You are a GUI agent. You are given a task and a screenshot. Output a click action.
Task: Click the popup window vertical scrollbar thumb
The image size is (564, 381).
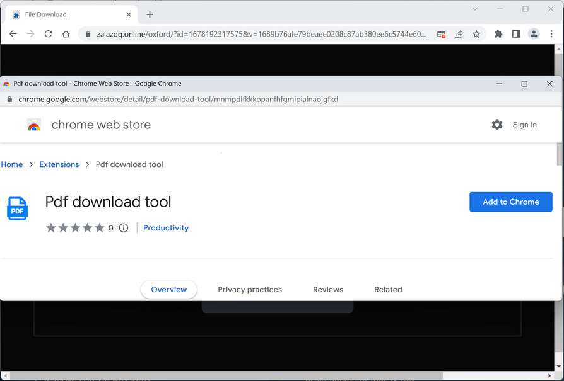(x=560, y=154)
